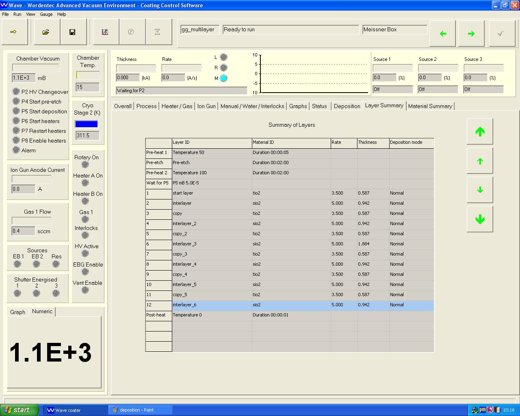
Task: Move layer up one with small up arrow
Action: pos(480,161)
